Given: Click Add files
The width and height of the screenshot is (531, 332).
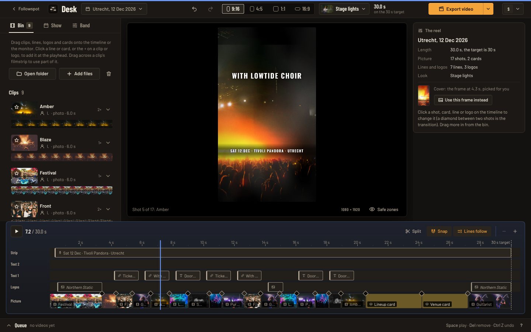Looking at the screenshot, I should (79, 74).
